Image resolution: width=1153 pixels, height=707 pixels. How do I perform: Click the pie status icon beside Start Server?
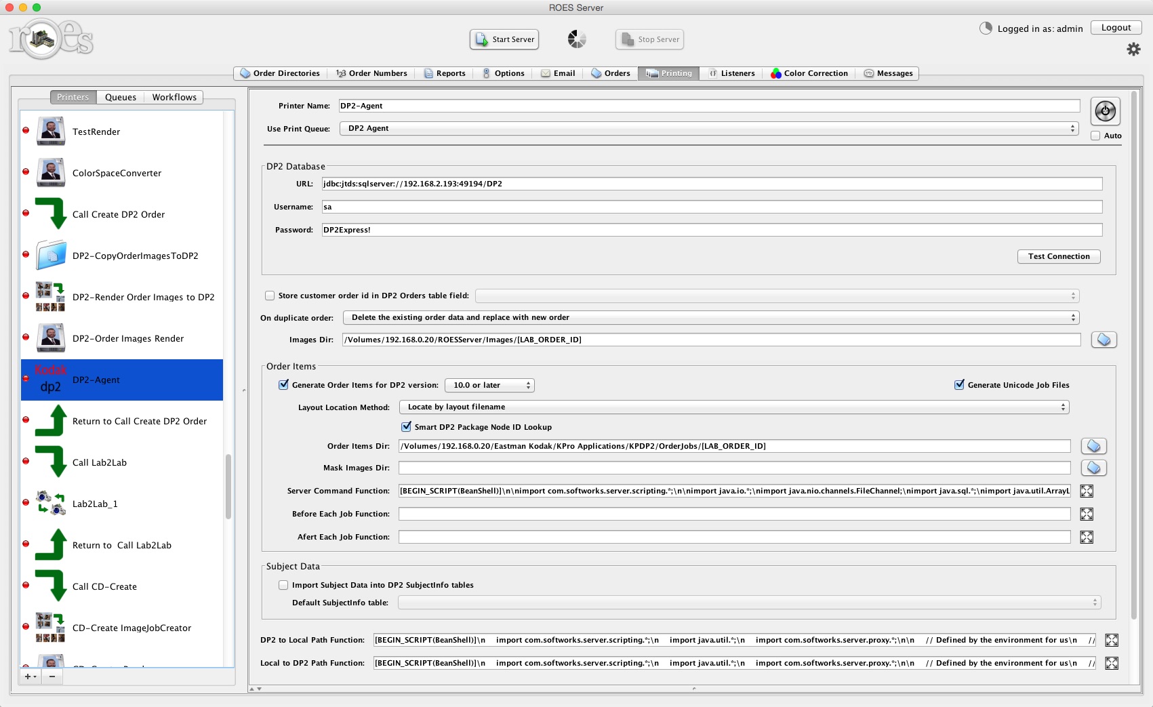click(576, 39)
